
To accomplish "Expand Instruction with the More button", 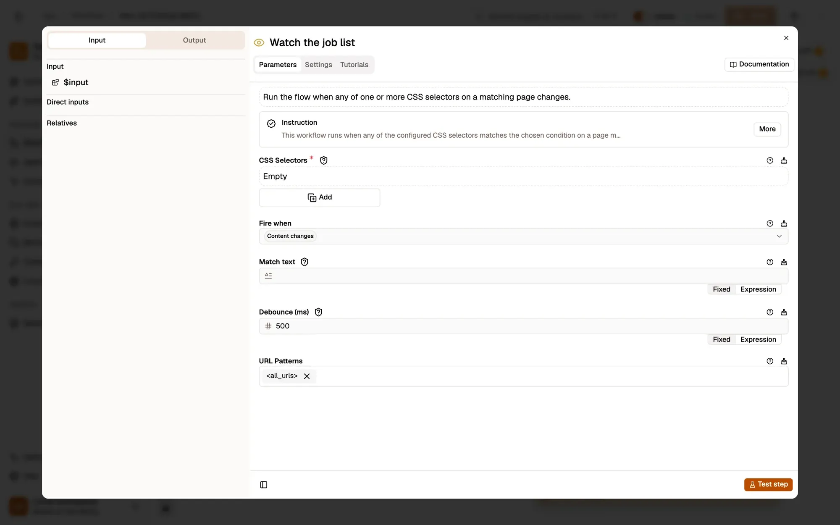I will point(767,129).
